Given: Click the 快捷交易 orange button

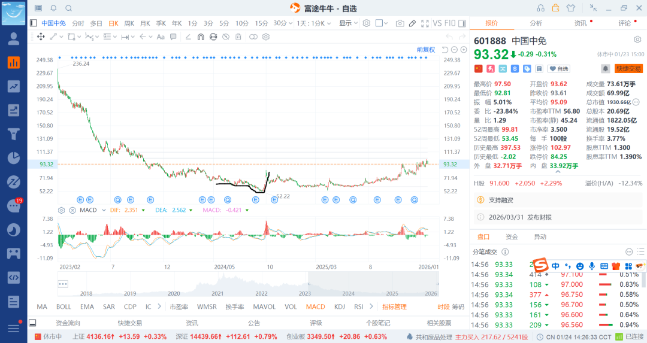Looking at the screenshot, I should (x=629, y=68).
